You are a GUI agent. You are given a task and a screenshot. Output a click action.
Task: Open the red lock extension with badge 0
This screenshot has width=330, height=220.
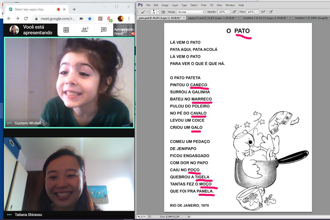(x=110, y=19)
